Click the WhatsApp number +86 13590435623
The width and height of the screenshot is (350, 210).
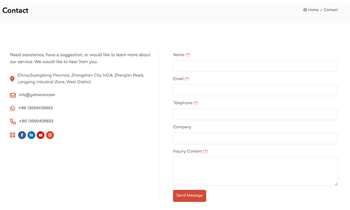pos(35,108)
